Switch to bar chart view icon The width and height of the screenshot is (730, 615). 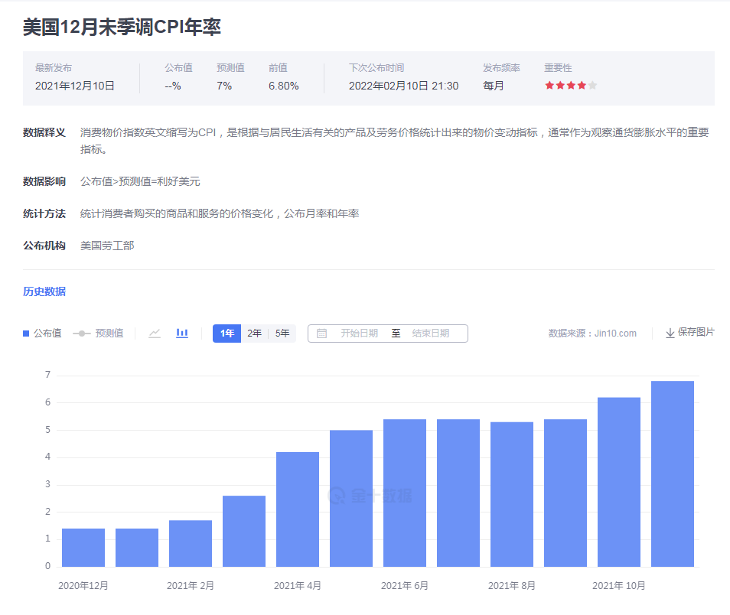point(182,334)
